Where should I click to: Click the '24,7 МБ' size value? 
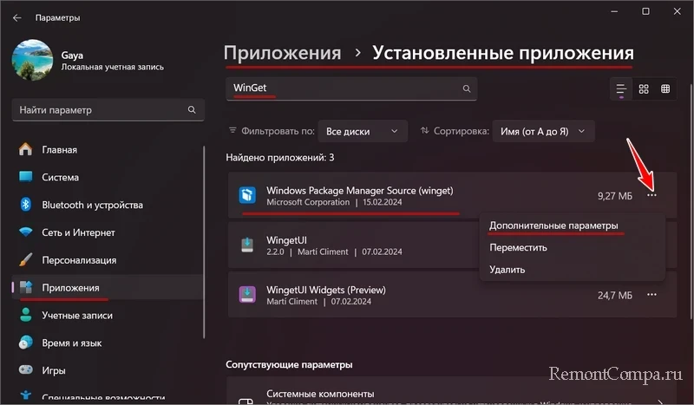pos(615,295)
